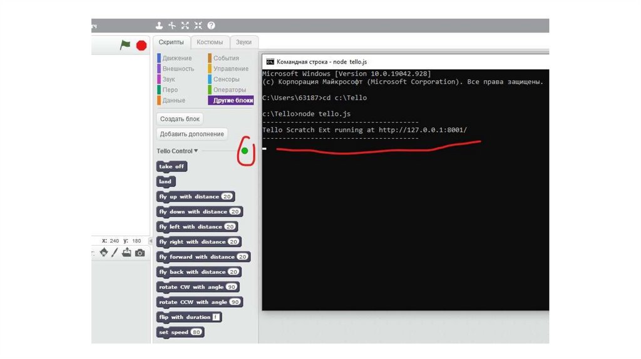Edit the rotate CW angle value 90
Image resolution: width=641 pixels, height=359 pixels.
pyautogui.click(x=232, y=287)
